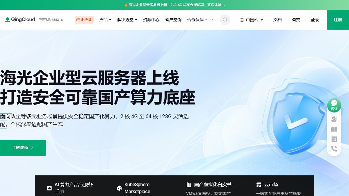349x196 pixels.
Task: Click the 严正声明 badge
Action: pos(84,20)
